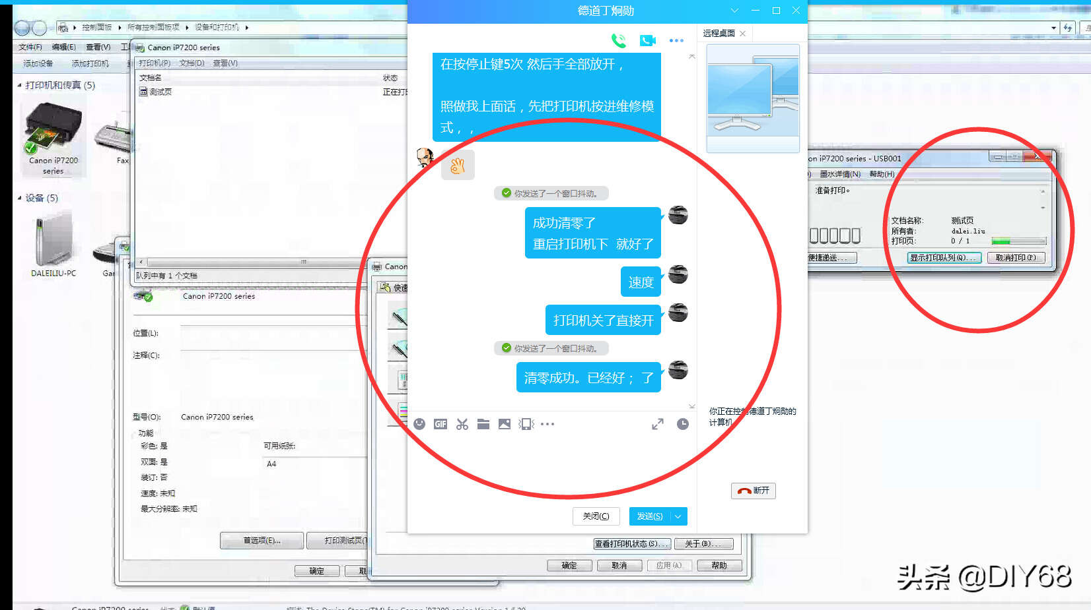Click the address bar refresh icon
This screenshot has height=610, width=1091.
1068,28
